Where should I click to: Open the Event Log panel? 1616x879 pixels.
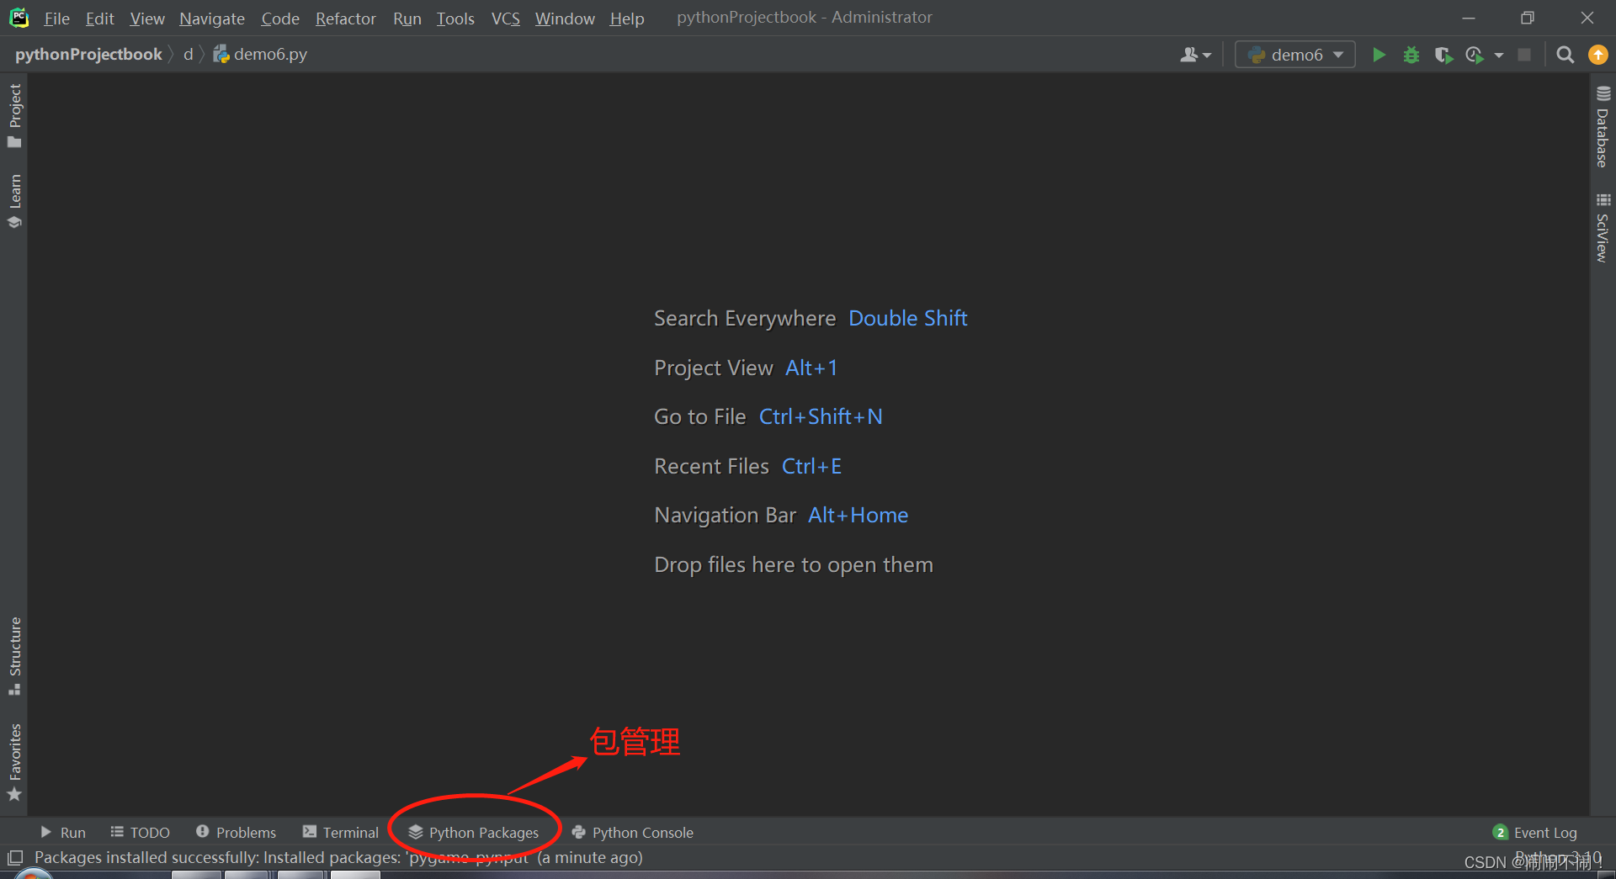coord(1535,832)
